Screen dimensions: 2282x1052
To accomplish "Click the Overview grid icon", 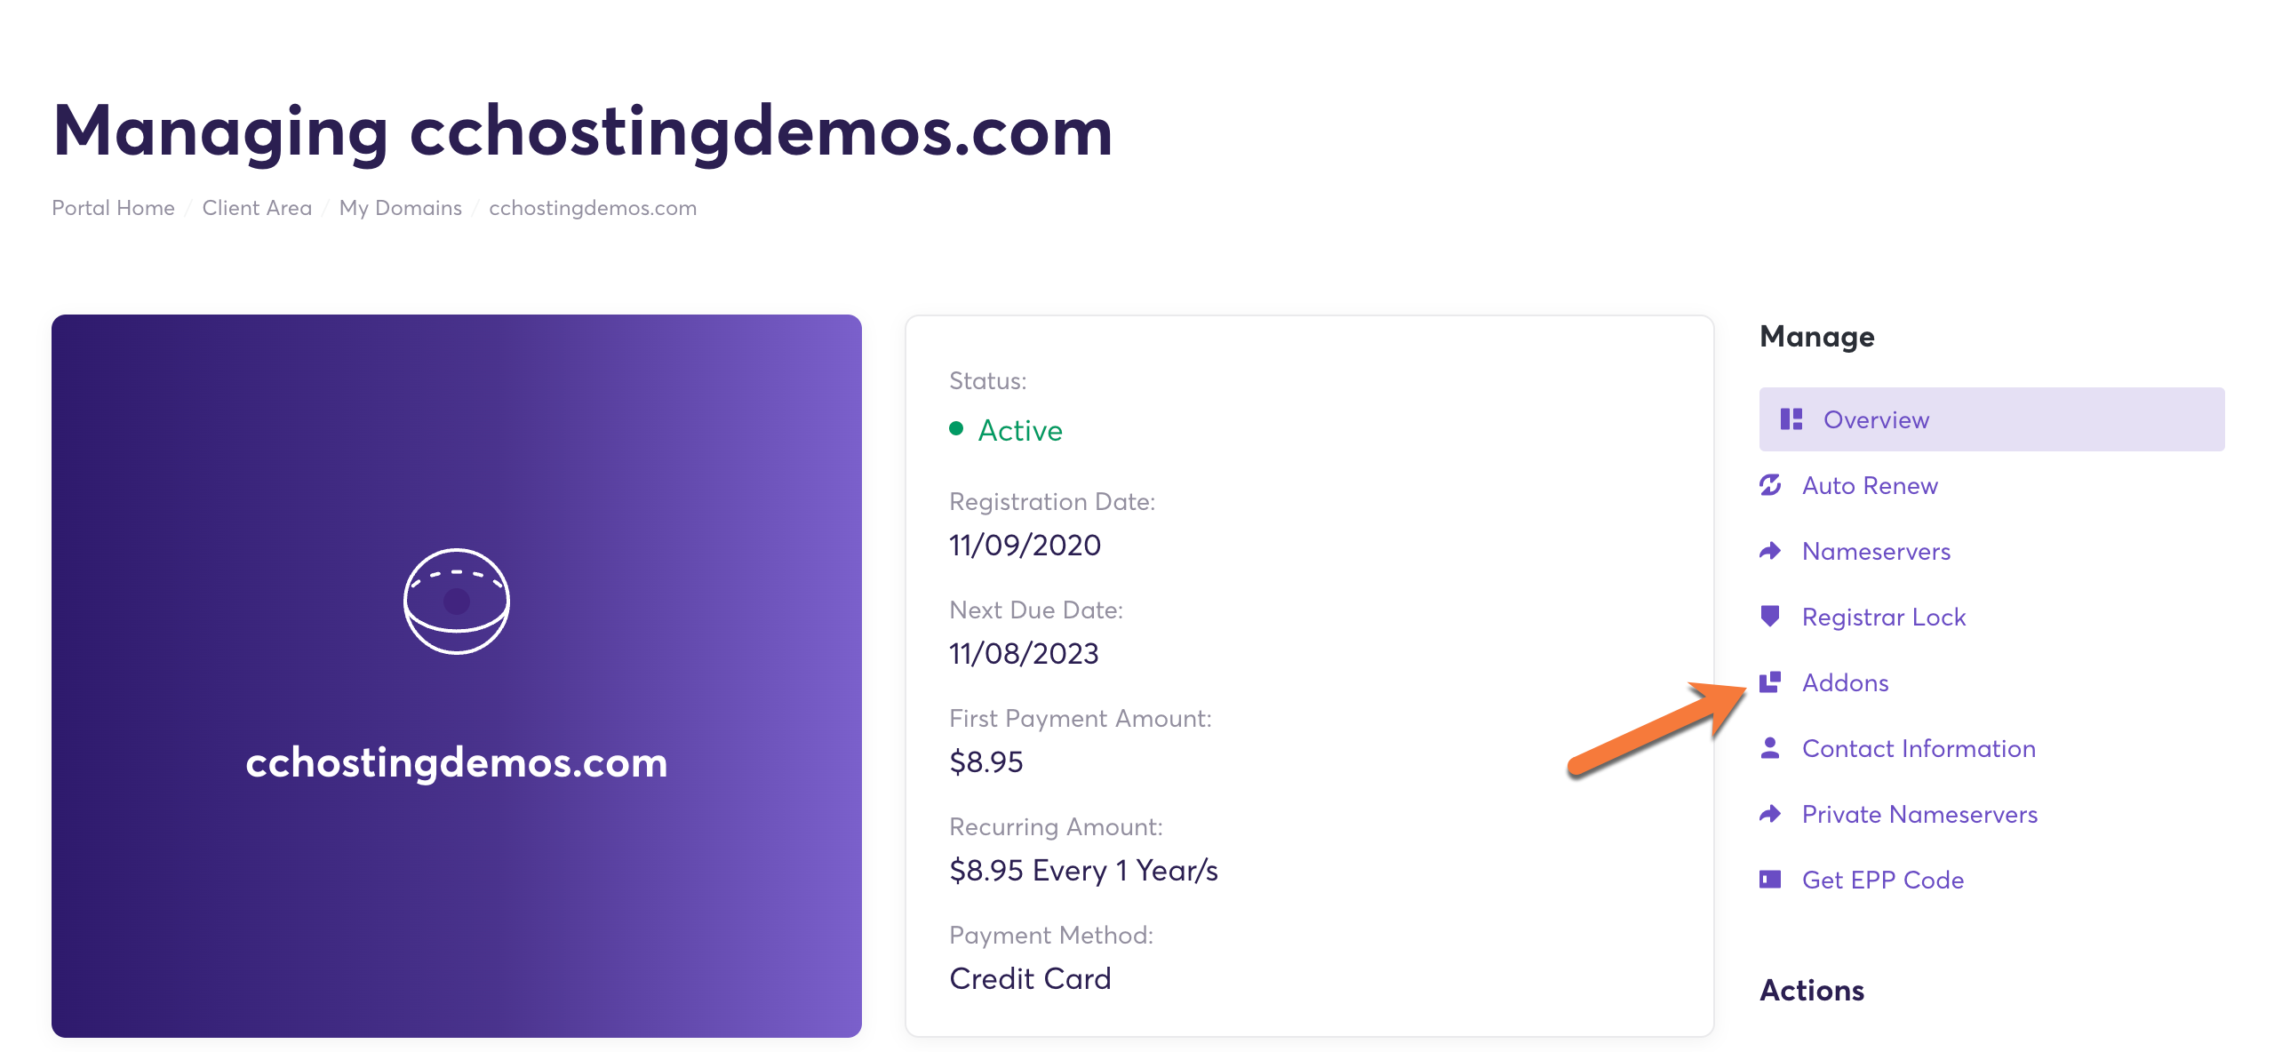I will tap(1791, 419).
